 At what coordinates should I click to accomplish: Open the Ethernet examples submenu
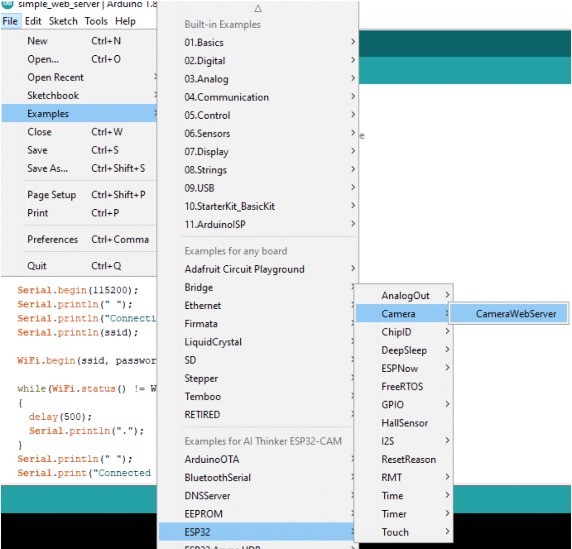[x=257, y=306]
